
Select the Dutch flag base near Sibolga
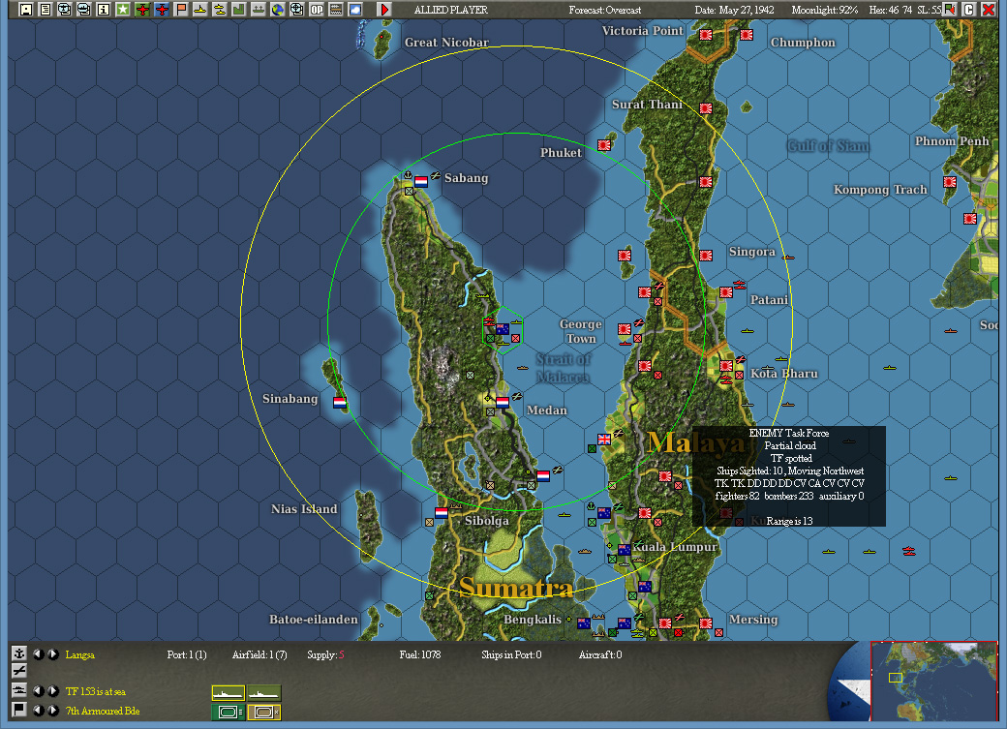click(x=442, y=512)
